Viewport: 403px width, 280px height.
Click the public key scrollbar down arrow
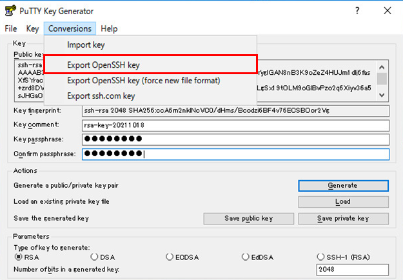(382, 95)
